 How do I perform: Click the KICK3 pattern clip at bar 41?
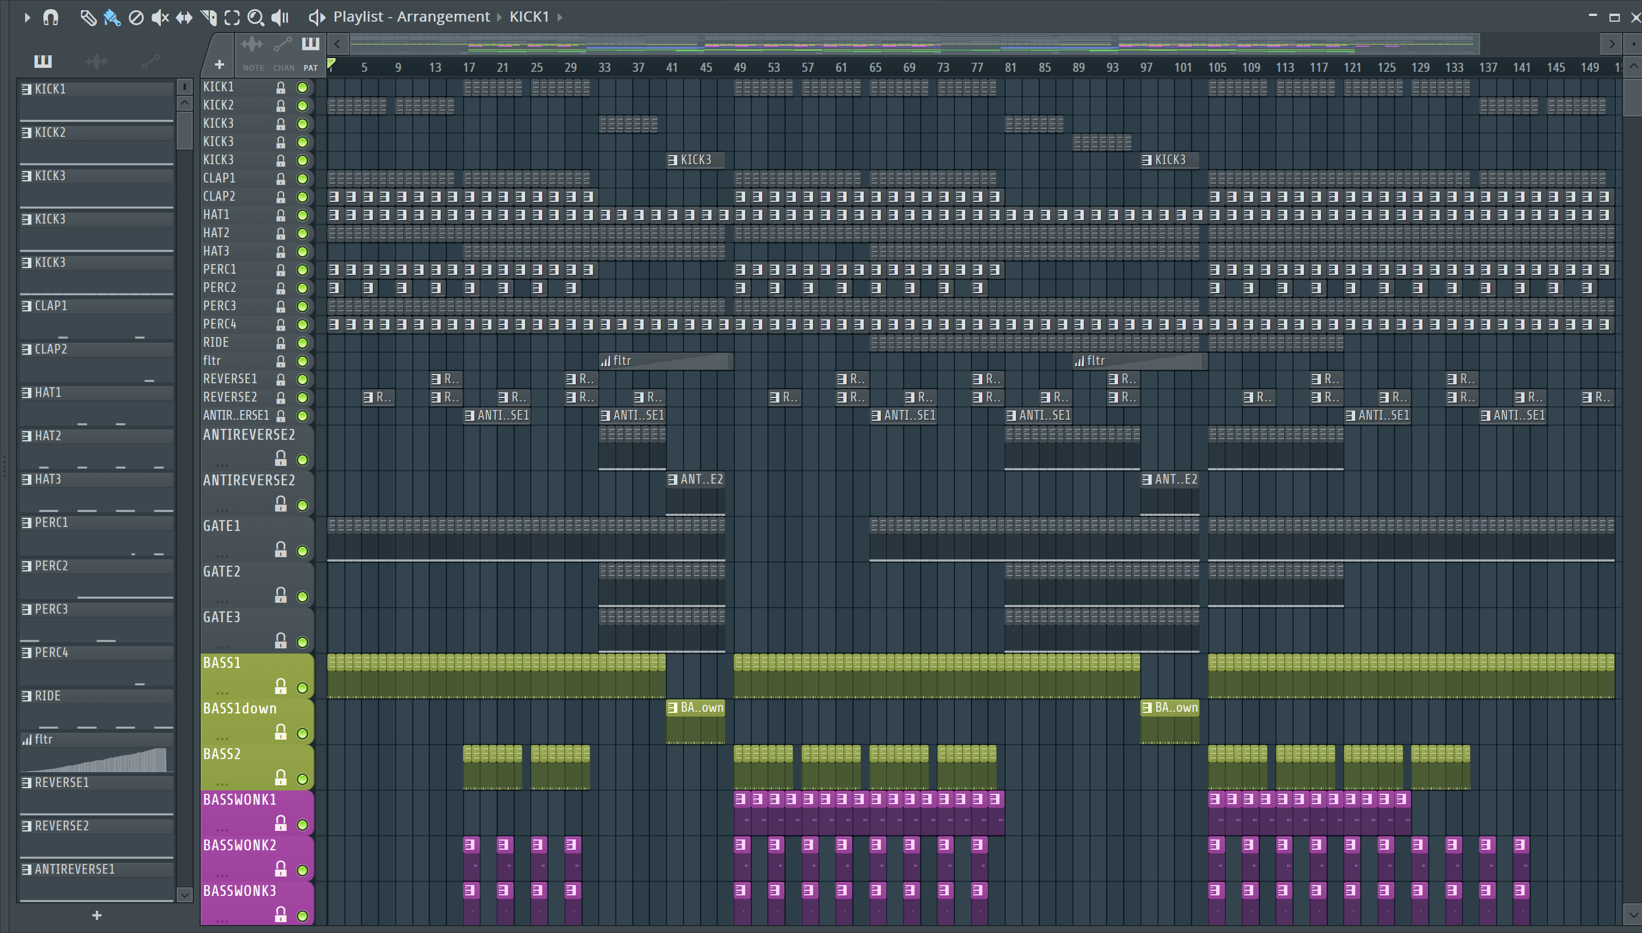(696, 160)
